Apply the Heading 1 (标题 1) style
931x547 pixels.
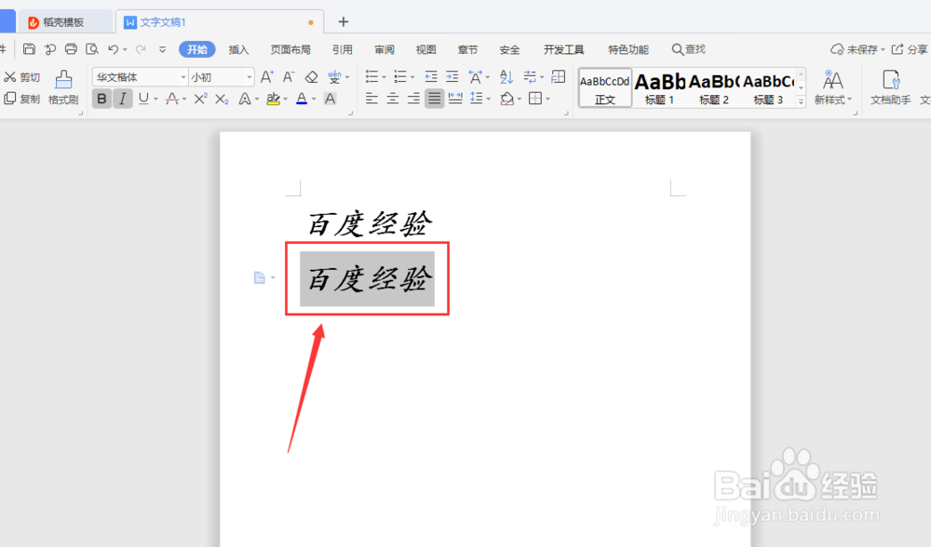[x=660, y=87]
